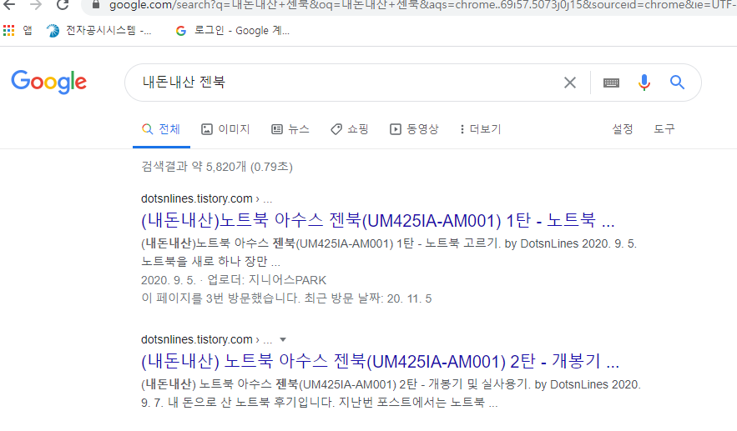Switch to the 뉴스 tab
This screenshot has width=737, height=431.
point(290,129)
